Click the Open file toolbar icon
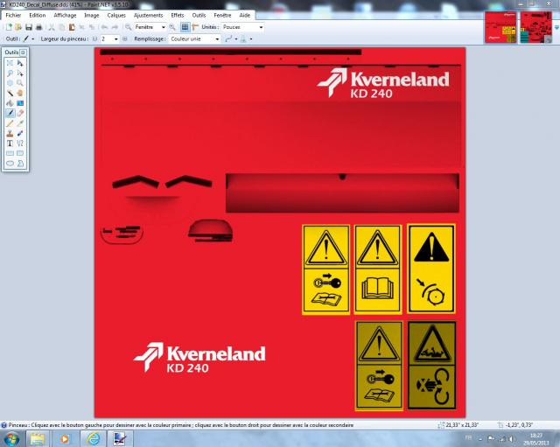Image resolution: width=560 pixels, height=447 pixels. tap(18, 27)
